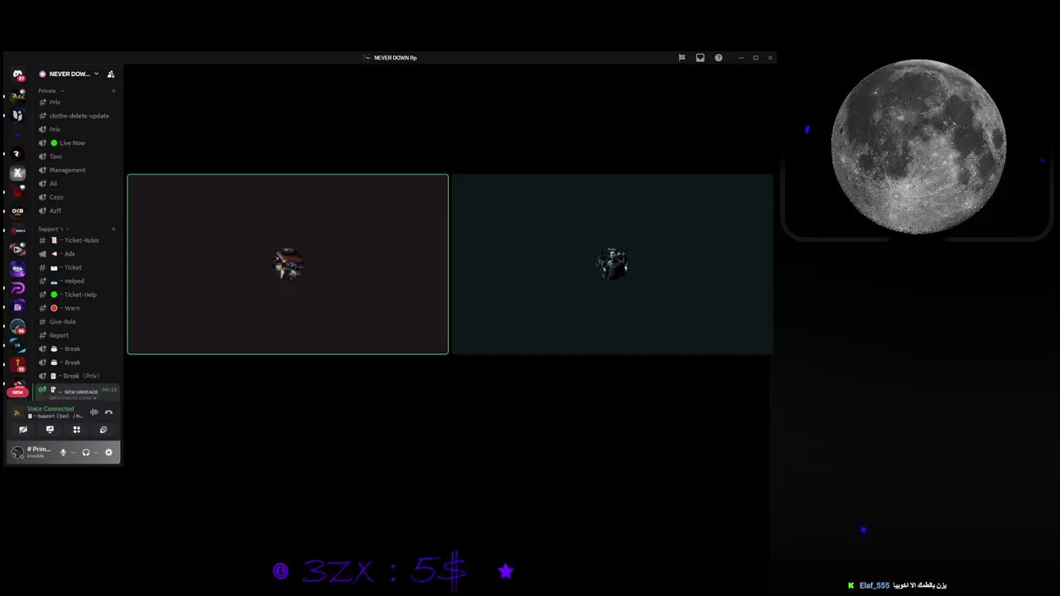This screenshot has height=596, width=1060.
Task: Click the Elaf_555 username in chat overlay
Action: [874, 585]
